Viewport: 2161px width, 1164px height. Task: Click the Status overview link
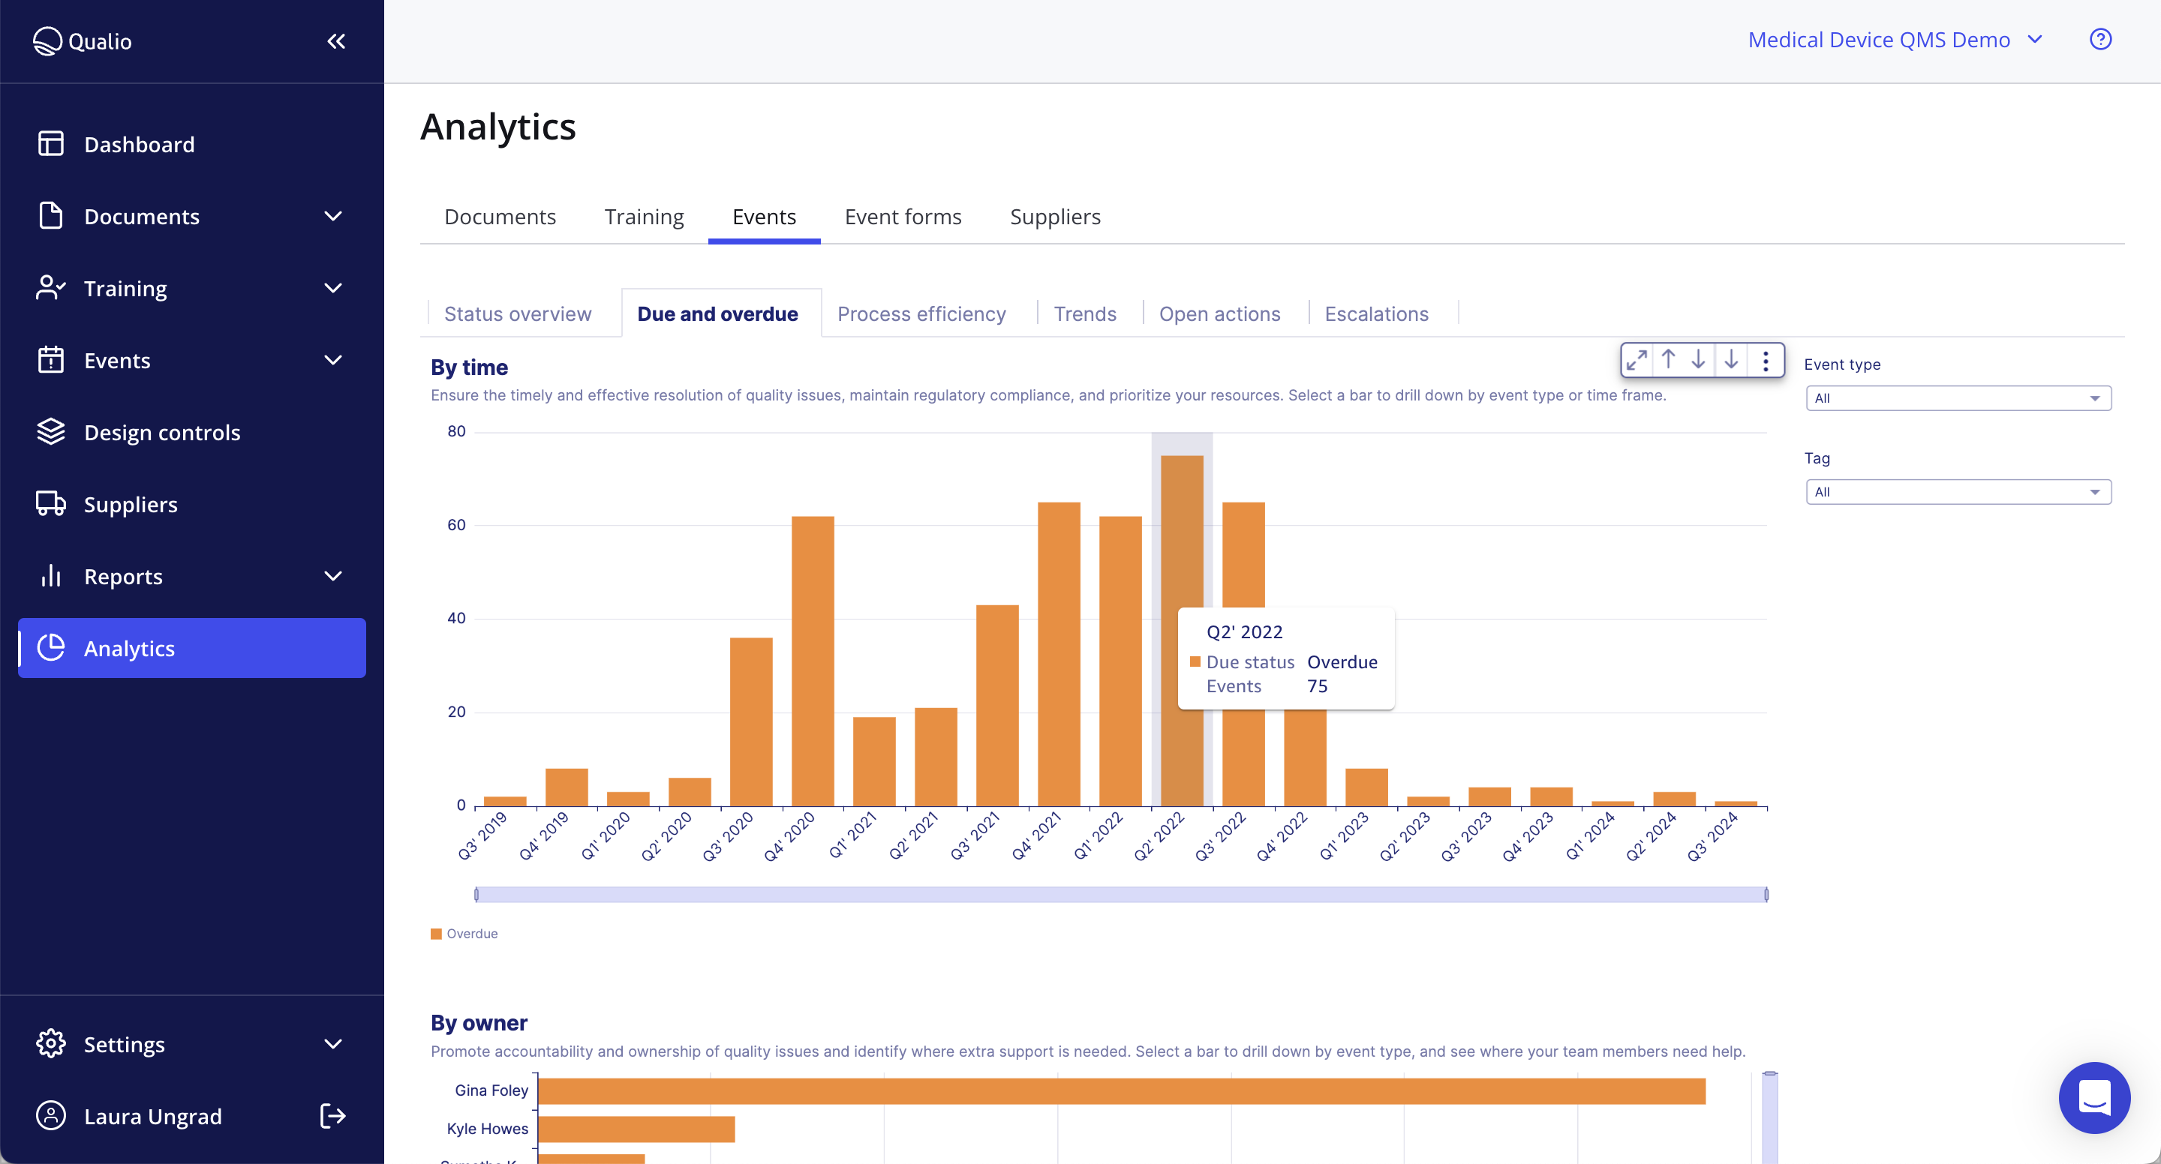click(518, 313)
